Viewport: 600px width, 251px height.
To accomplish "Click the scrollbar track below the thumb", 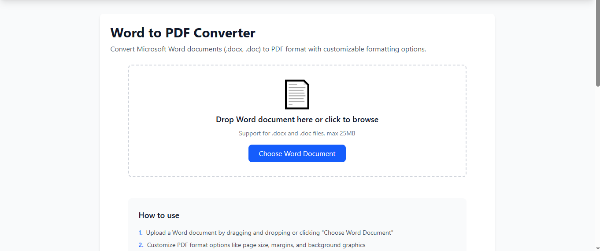I will pos(597,167).
